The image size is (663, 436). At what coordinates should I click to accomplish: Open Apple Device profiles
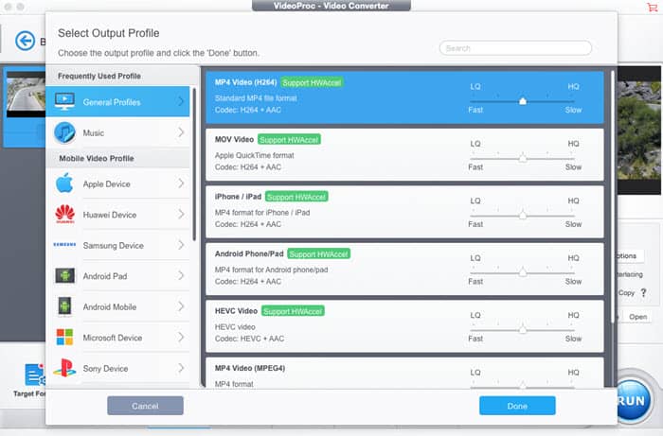point(118,183)
